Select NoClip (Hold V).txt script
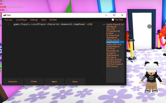The height and width of the screenshot is (103, 166). pyautogui.click(x=114, y=44)
